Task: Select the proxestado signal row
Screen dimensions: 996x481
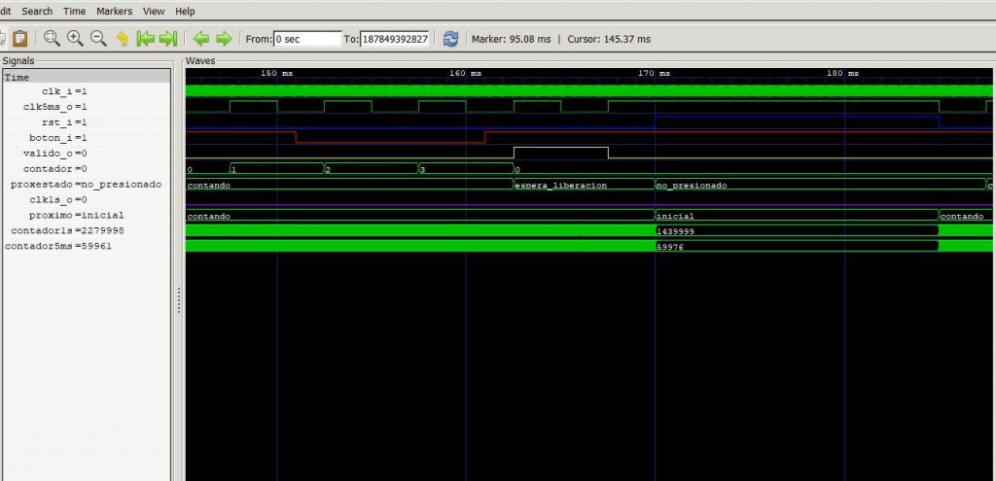Action: [x=86, y=185]
